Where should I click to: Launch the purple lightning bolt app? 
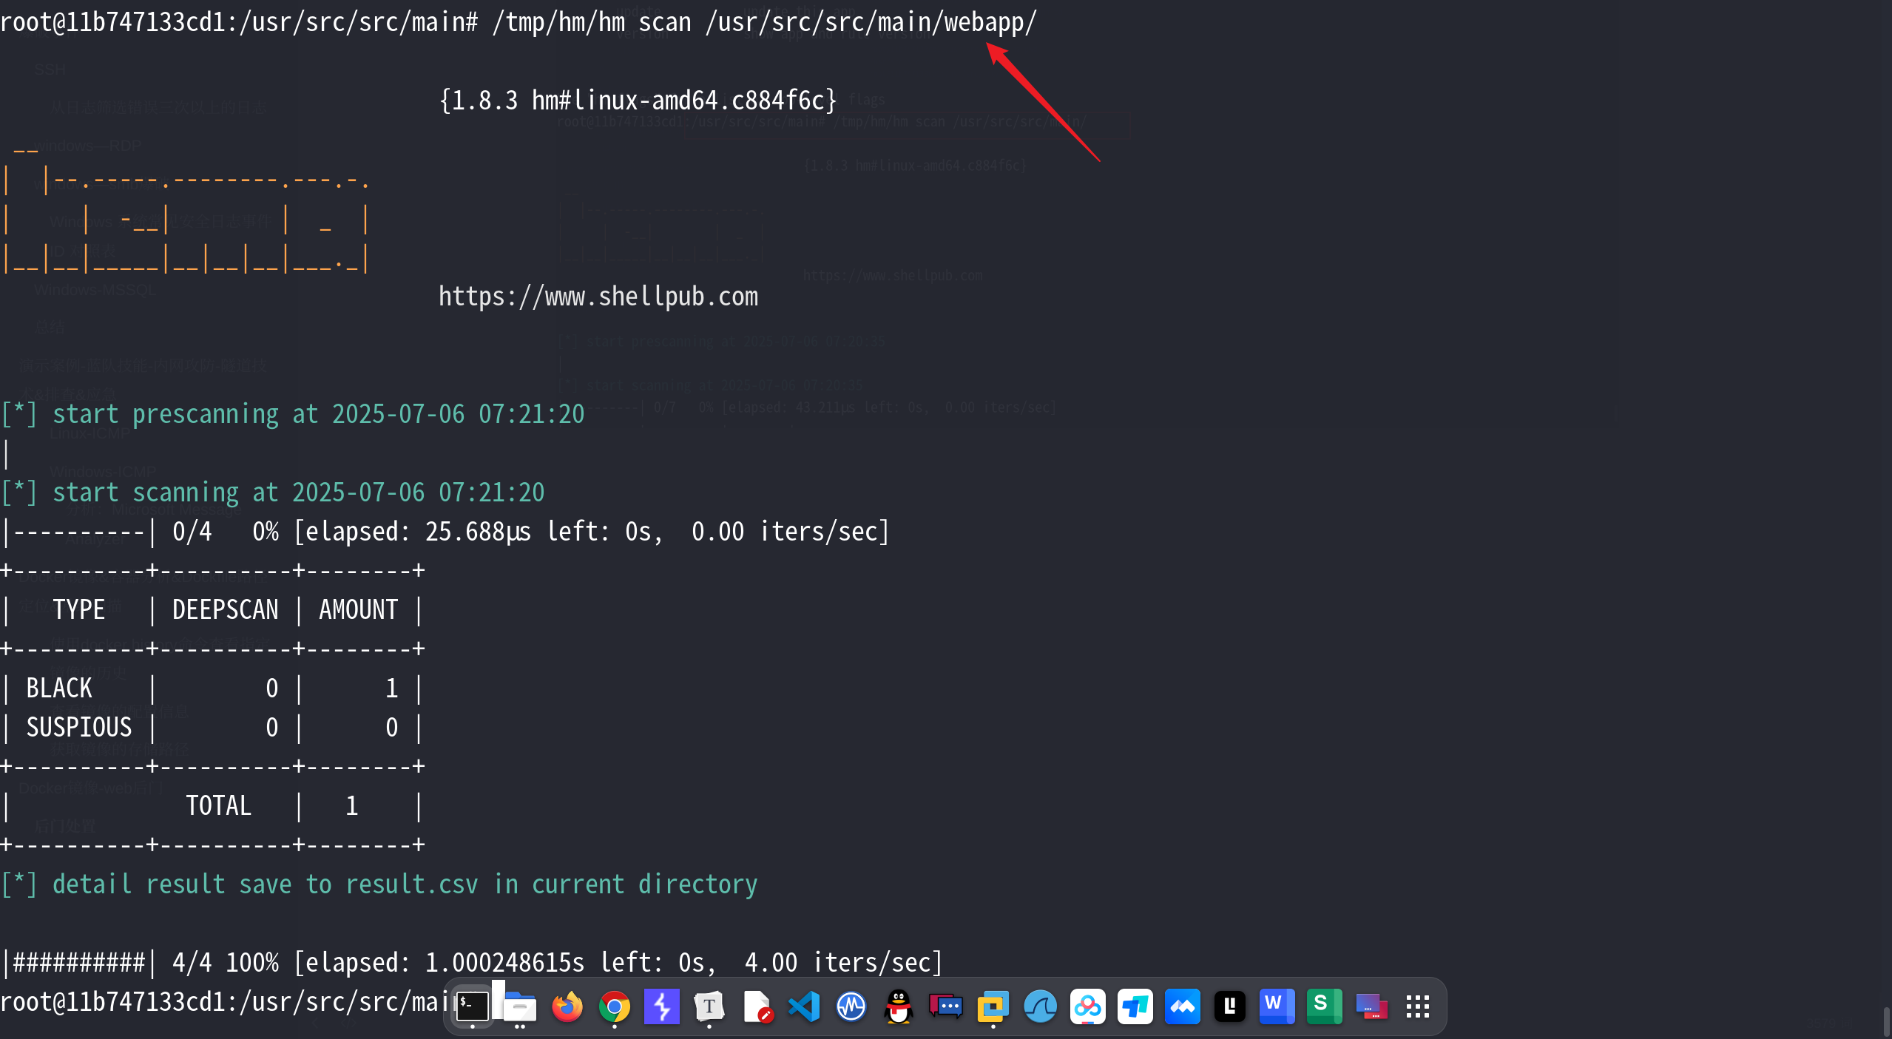661,1006
